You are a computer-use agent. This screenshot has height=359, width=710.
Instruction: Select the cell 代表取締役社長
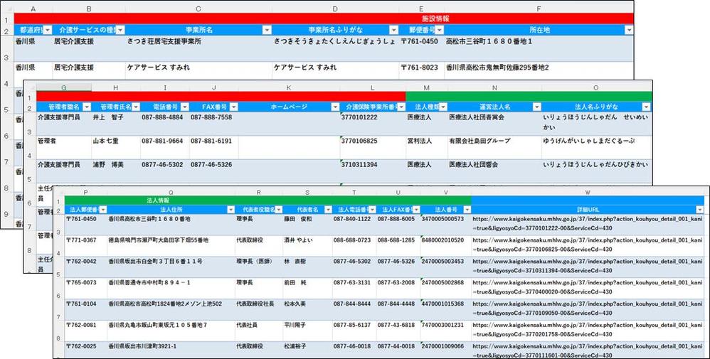click(x=259, y=309)
